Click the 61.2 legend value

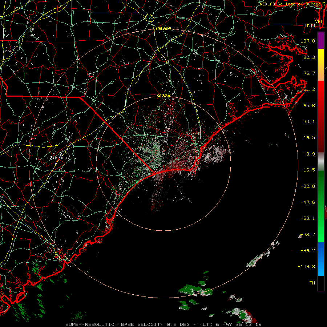pos(309,89)
